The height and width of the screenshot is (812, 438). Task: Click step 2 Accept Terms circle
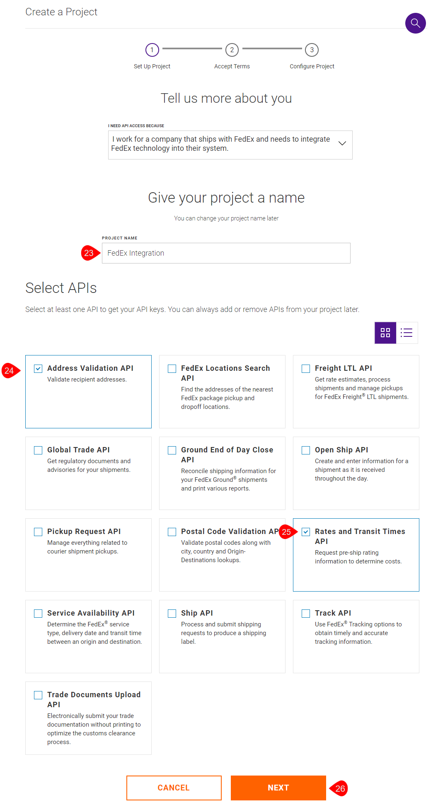click(232, 50)
